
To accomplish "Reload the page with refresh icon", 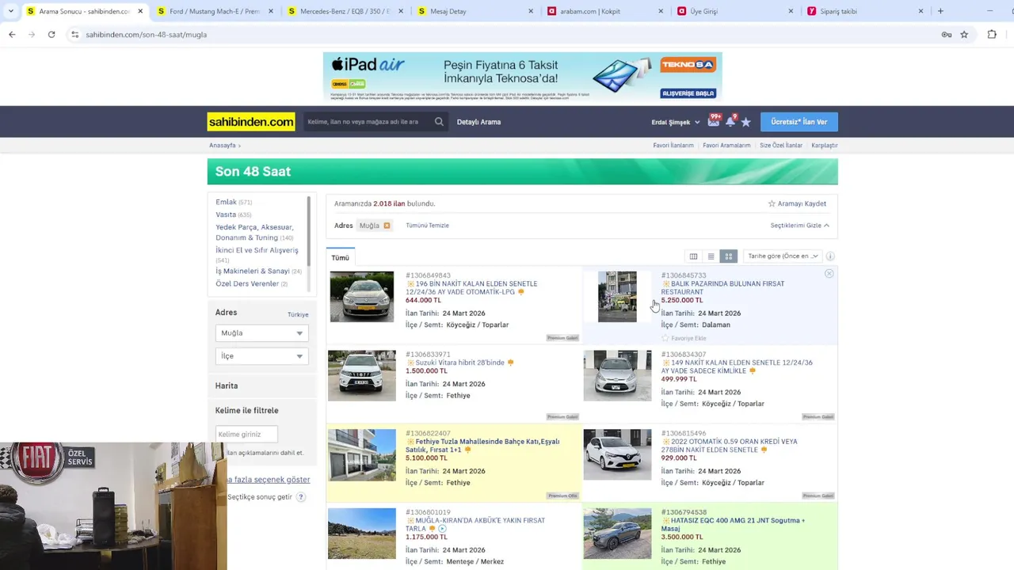I will (x=51, y=34).
